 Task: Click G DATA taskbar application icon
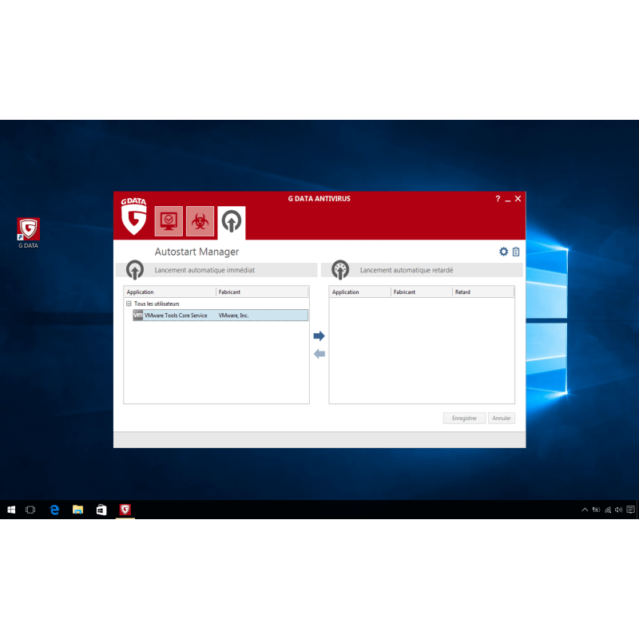(125, 510)
